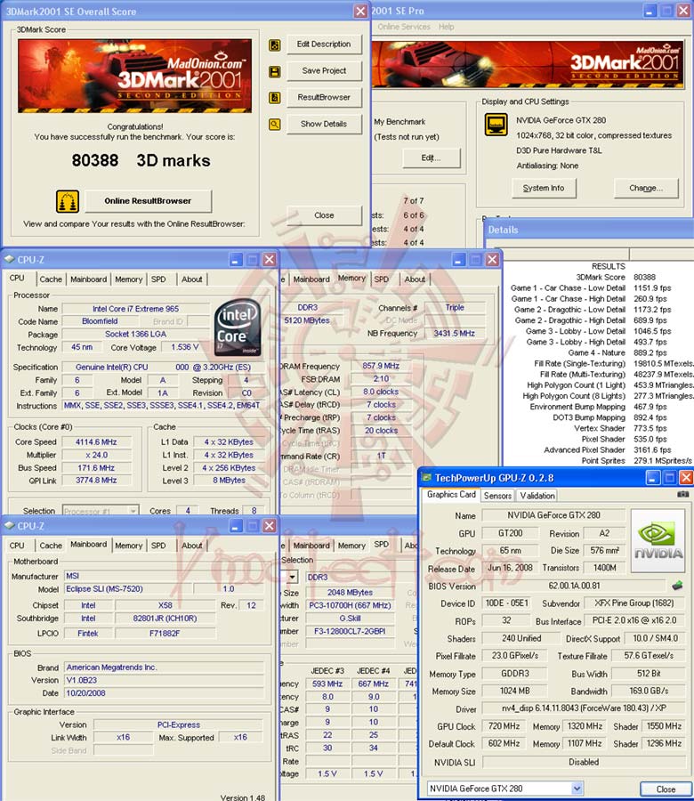Select the Mainboard tab in top CPU-Z window
Screen dimensions: 694x801
[x=89, y=279]
